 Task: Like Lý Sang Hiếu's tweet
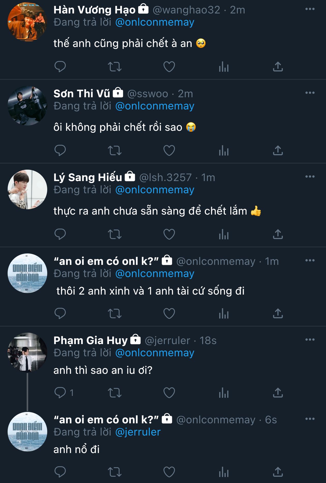pos(169,234)
